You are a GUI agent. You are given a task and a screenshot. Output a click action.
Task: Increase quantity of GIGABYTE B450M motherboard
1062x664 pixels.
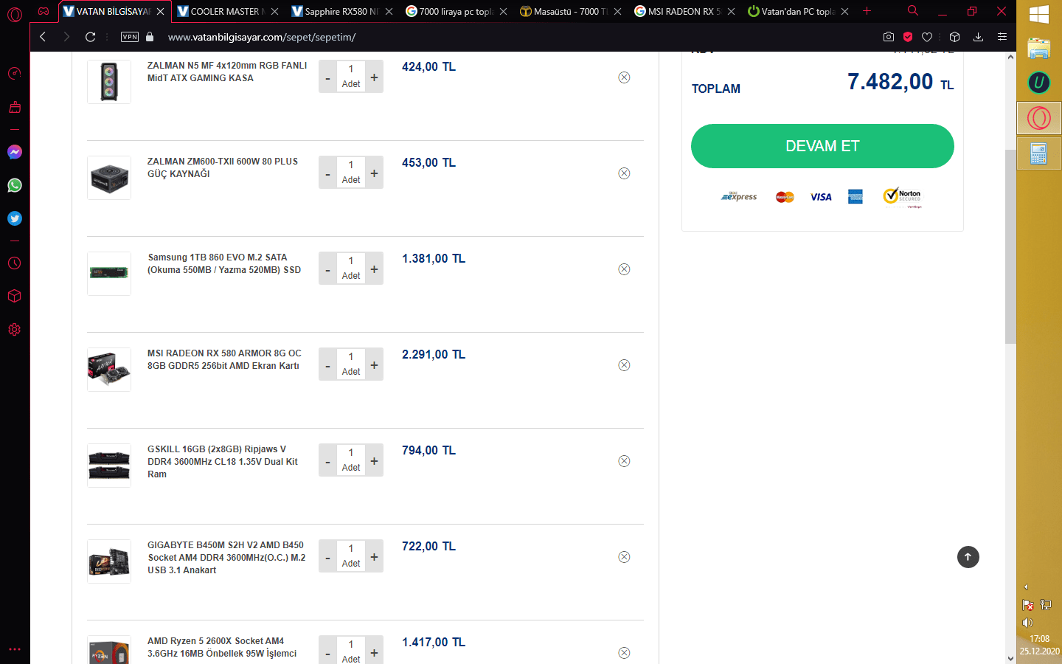coord(375,556)
